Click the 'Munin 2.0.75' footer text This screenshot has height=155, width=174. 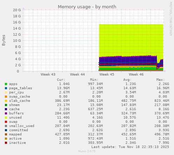[x=87, y=151]
